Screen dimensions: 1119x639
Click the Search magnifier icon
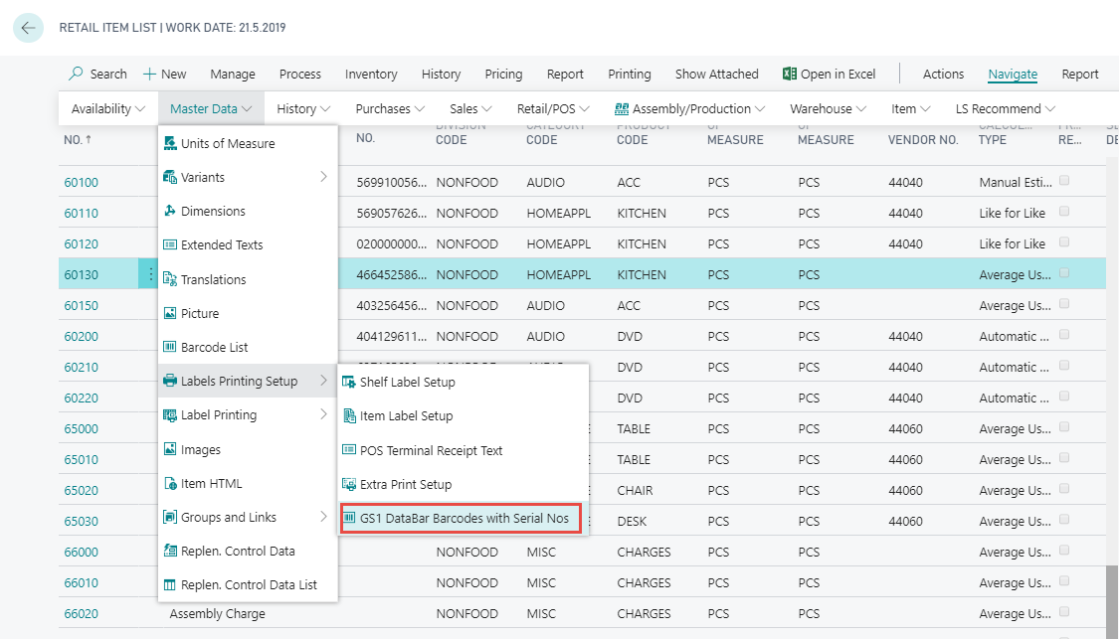(77, 75)
